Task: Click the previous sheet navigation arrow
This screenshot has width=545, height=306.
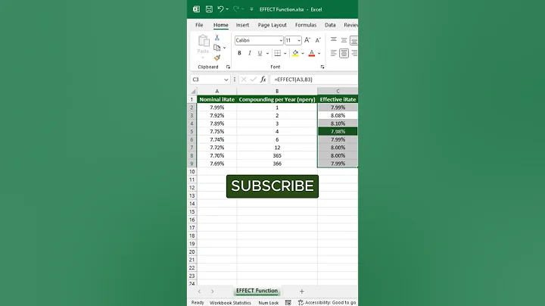Action: (199, 292)
